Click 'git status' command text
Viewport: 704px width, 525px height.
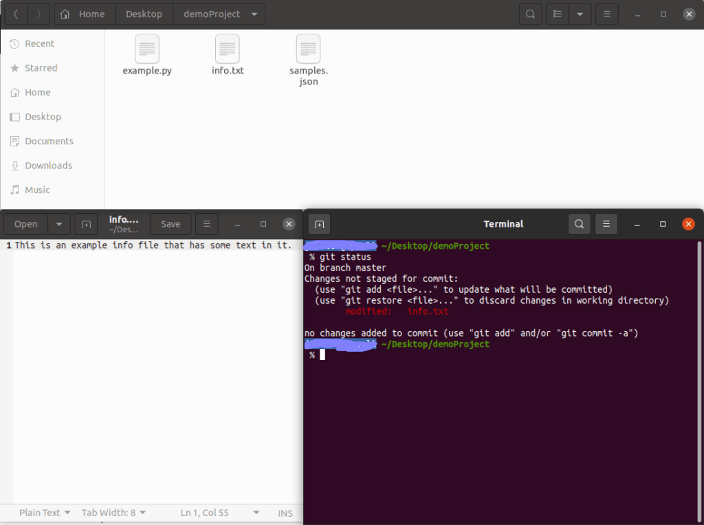[345, 257]
